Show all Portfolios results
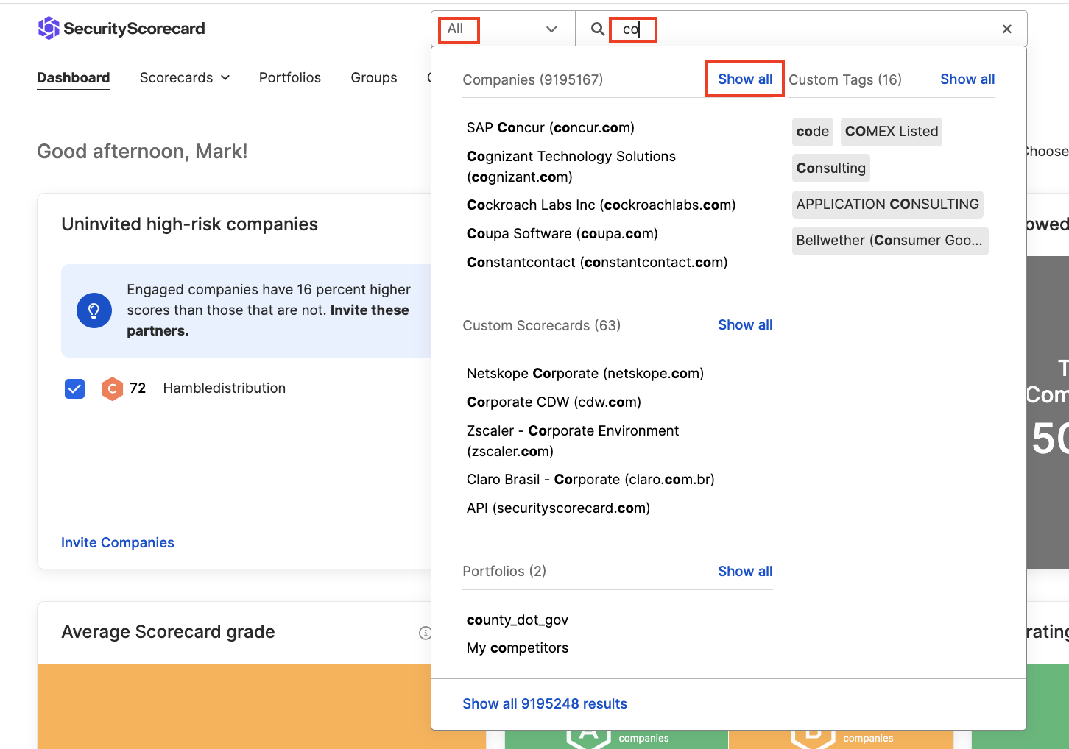1069x749 pixels. coord(745,571)
